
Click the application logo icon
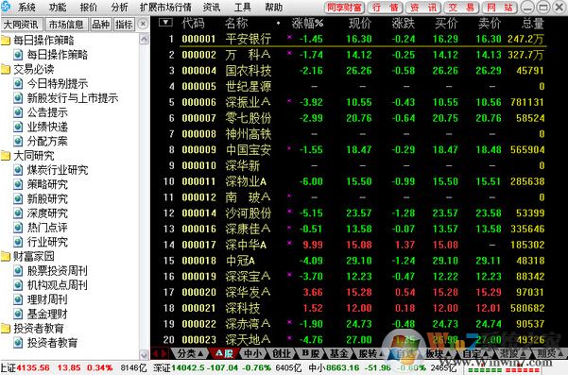pos(5,7)
